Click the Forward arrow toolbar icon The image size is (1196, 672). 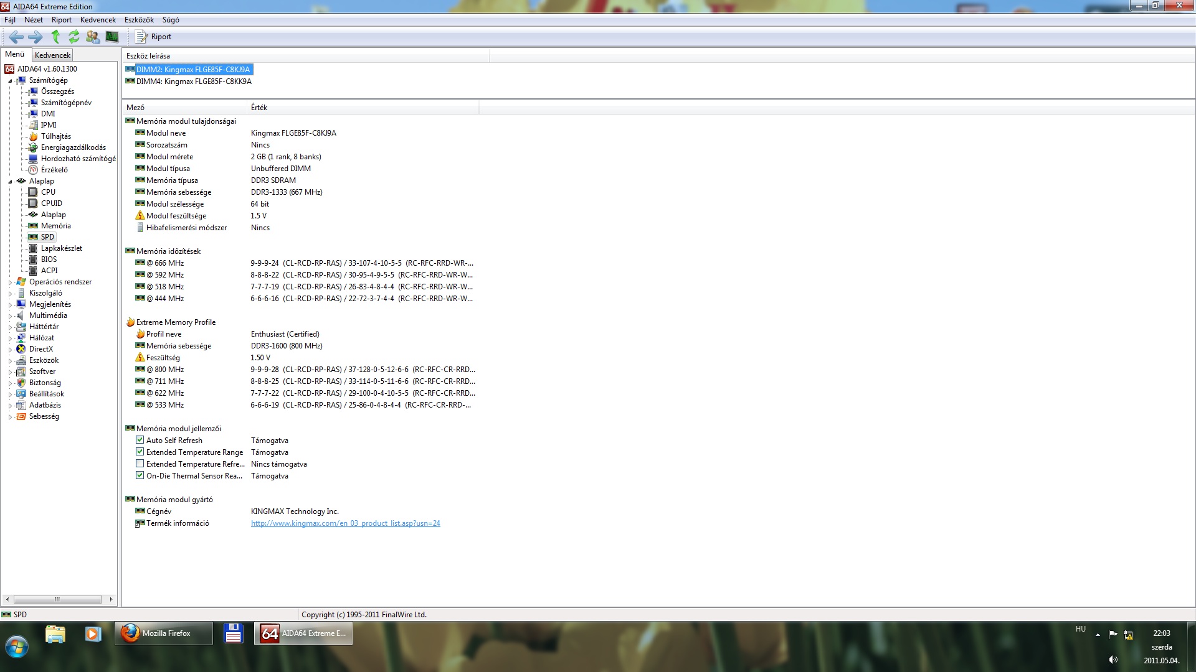(36, 37)
